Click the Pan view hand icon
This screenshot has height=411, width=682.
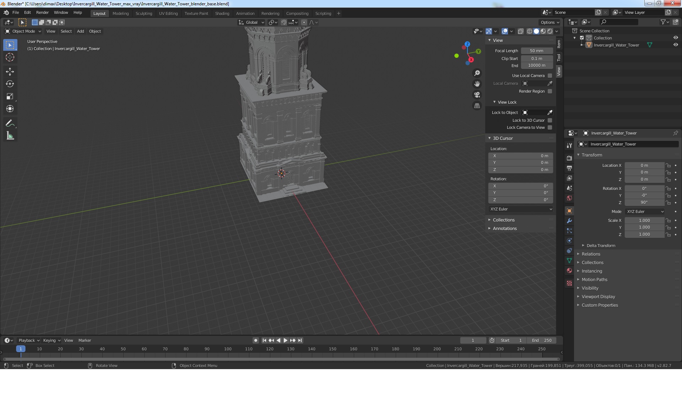(477, 84)
